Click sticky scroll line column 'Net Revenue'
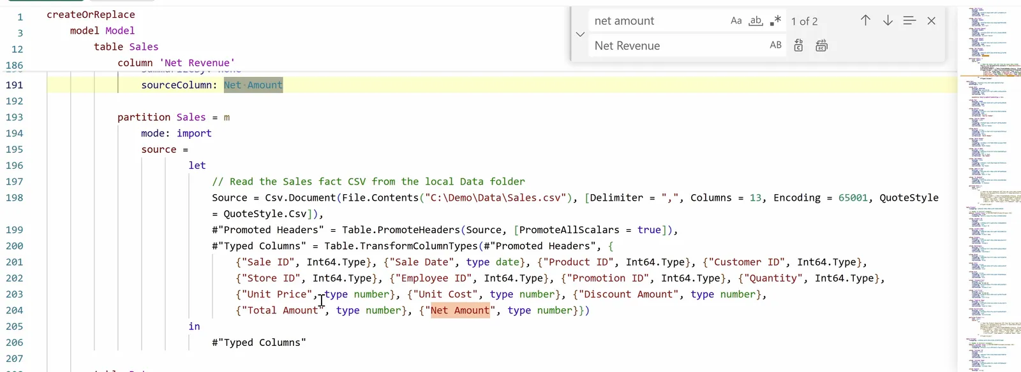The width and height of the screenshot is (1021, 372). [x=176, y=62]
